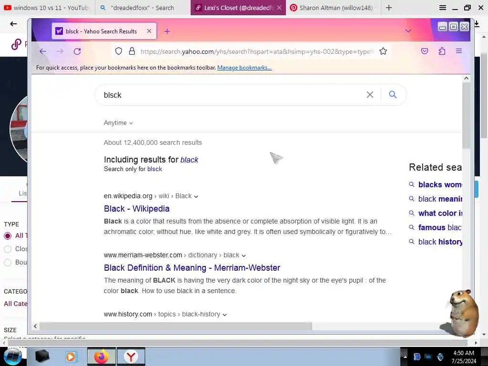Click the Firefox taskbar icon
The image size is (488, 366).
(102, 356)
